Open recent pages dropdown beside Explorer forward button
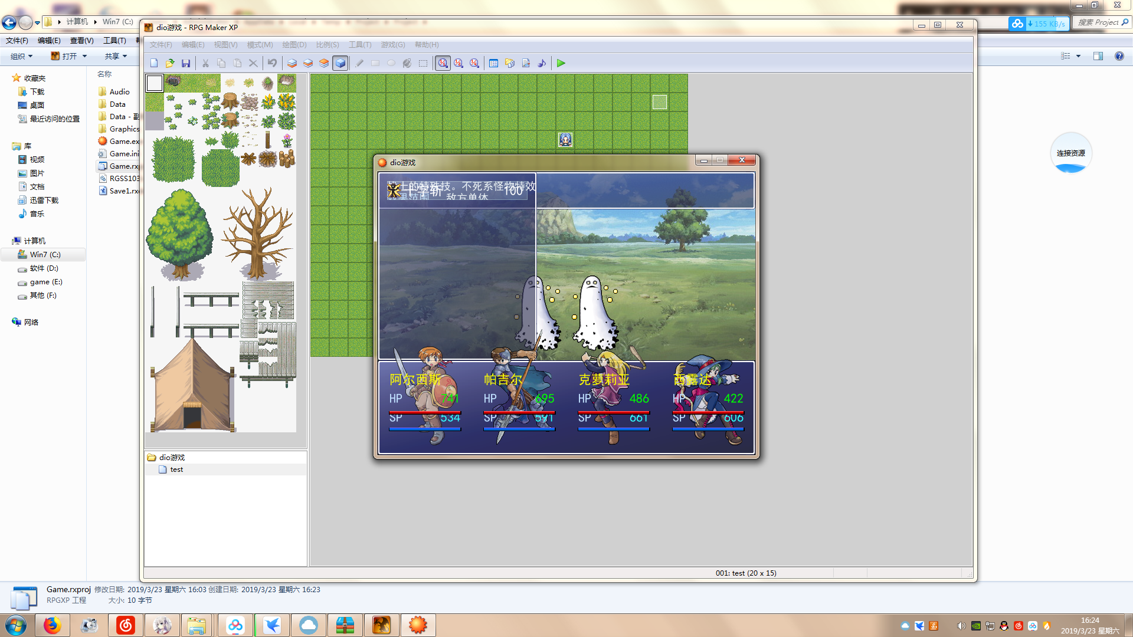Viewport: 1133px width, 637px height. pyautogui.click(x=37, y=22)
